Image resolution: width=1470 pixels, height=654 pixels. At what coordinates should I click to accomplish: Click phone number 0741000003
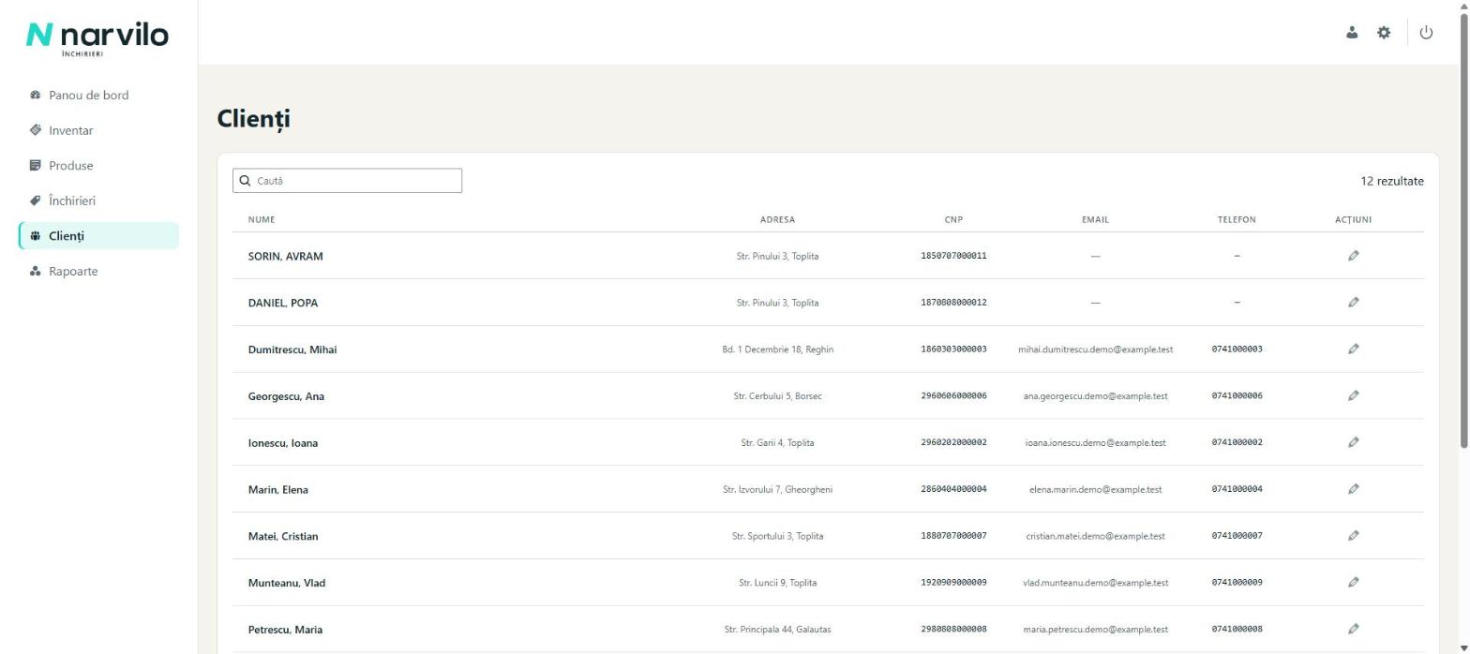coord(1237,349)
